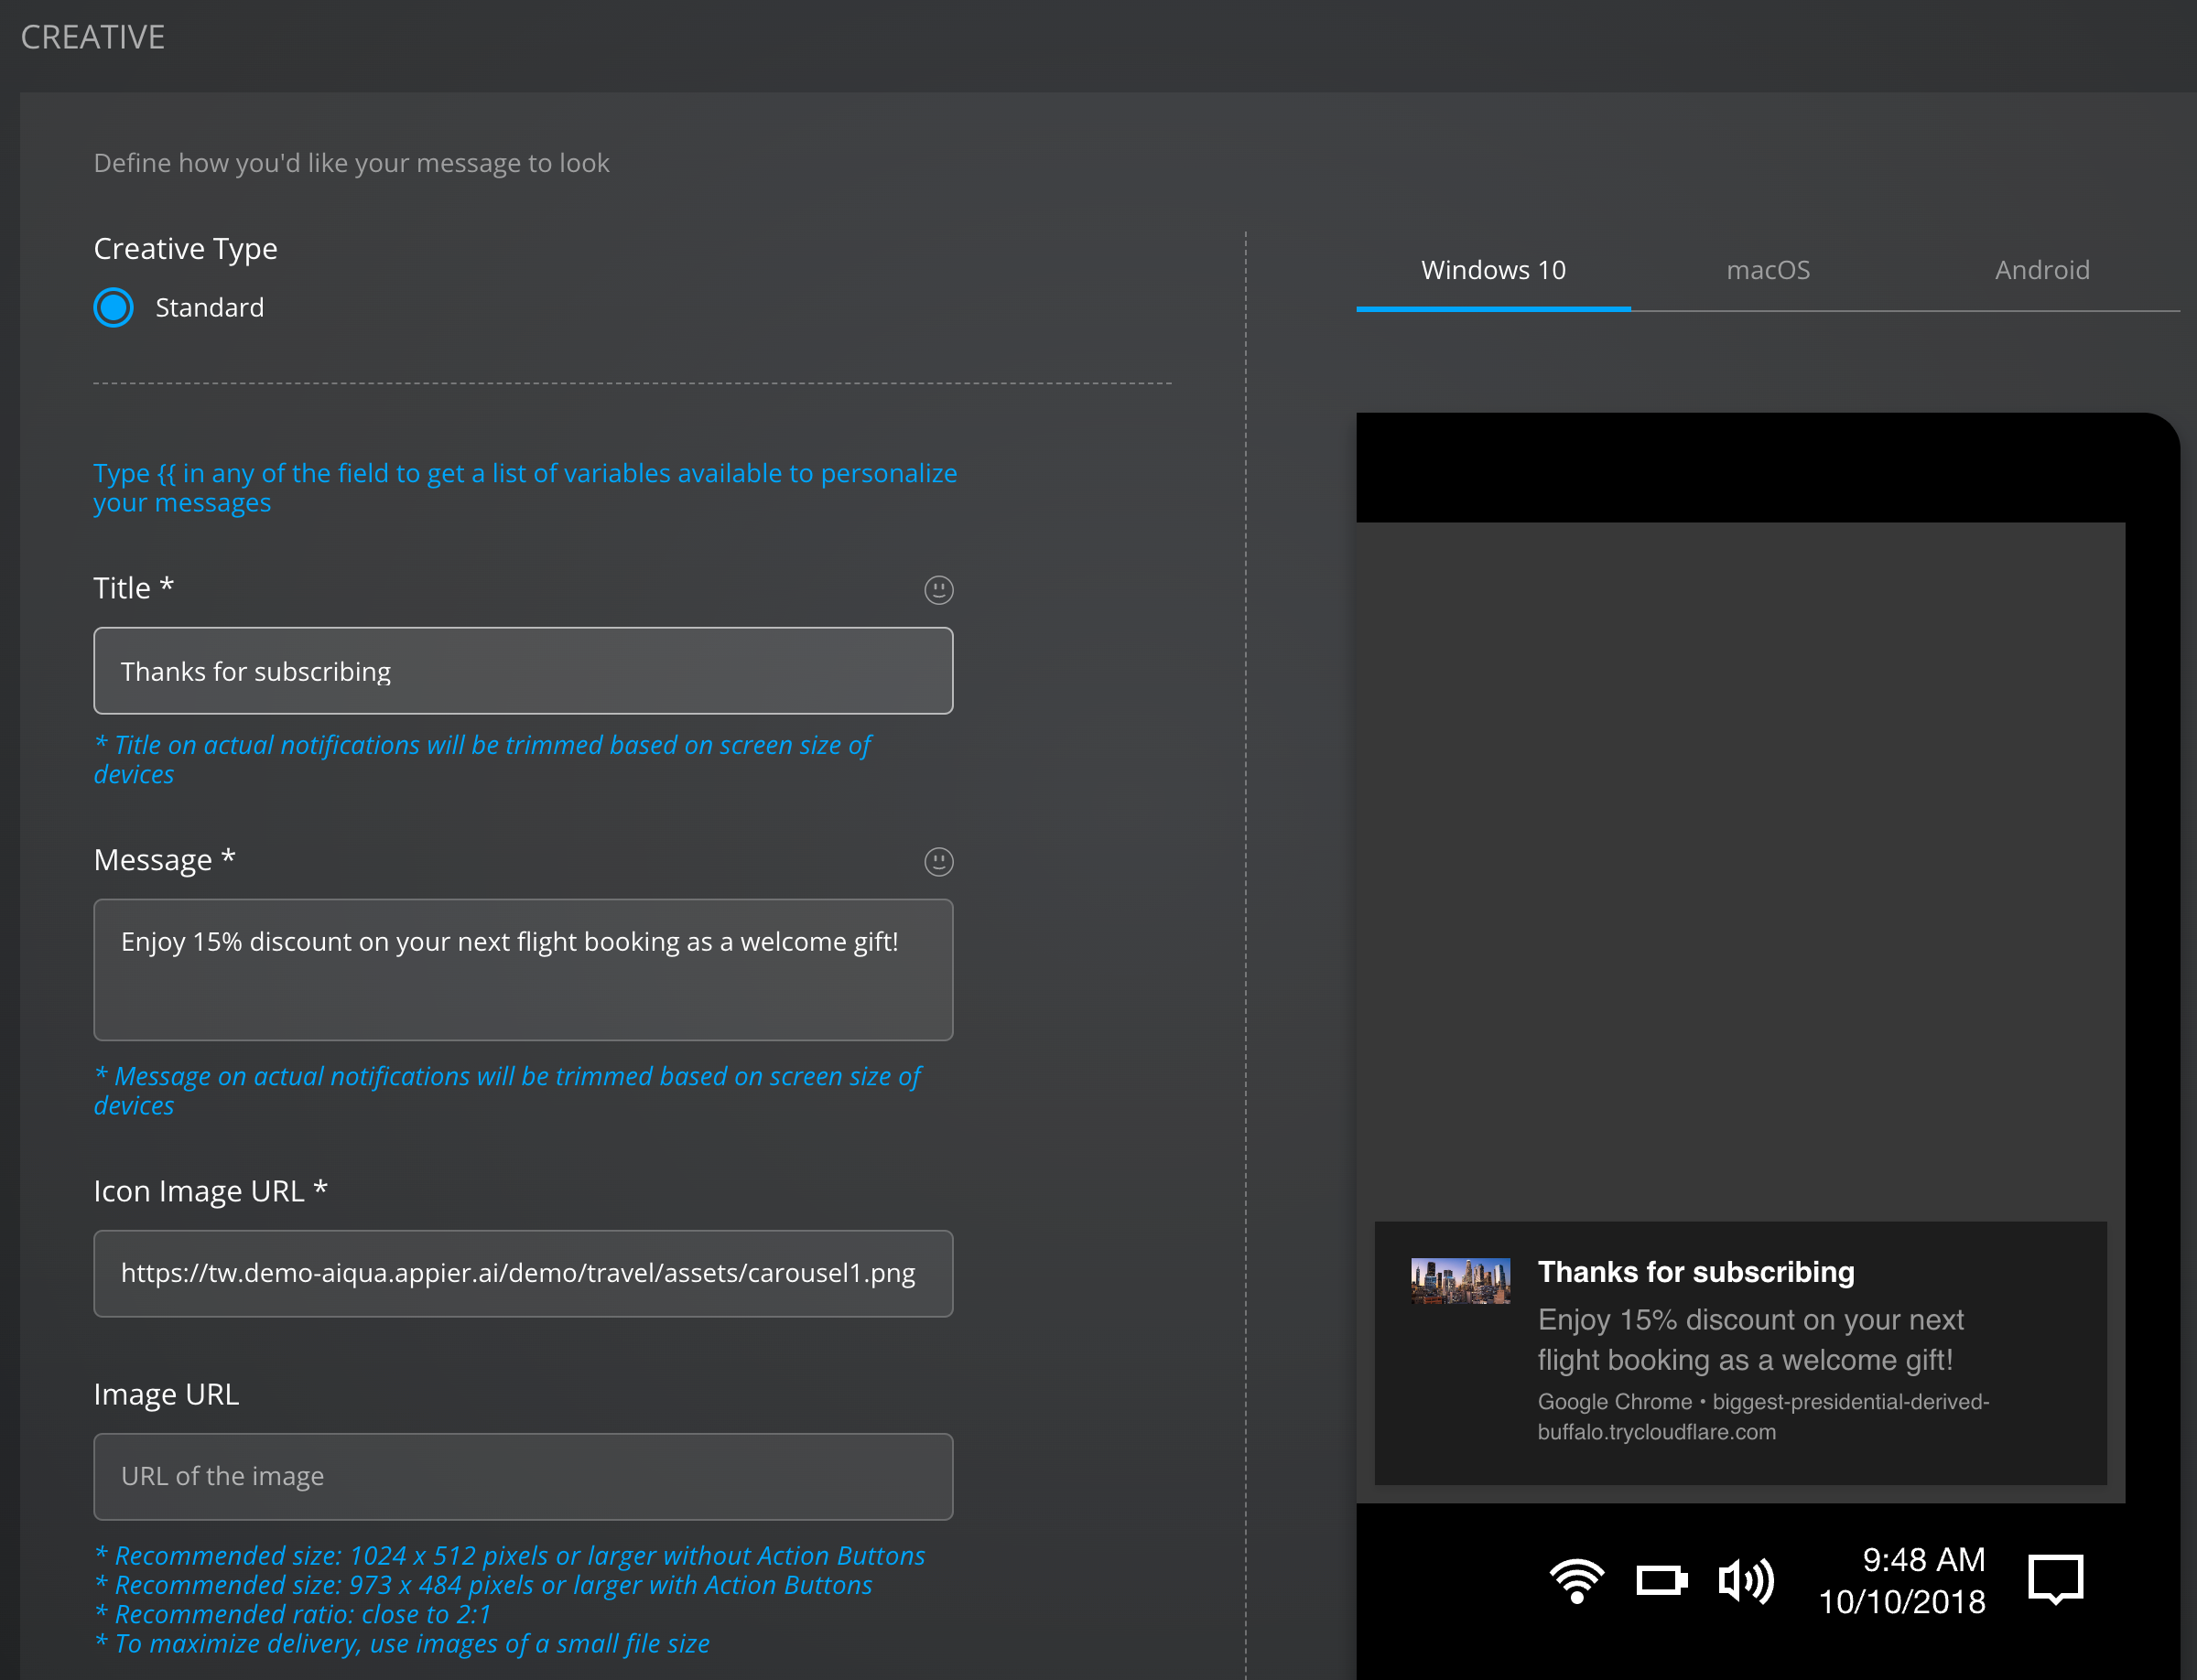
Task: Click the Title input field
Action: pyautogui.click(x=522, y=671)
